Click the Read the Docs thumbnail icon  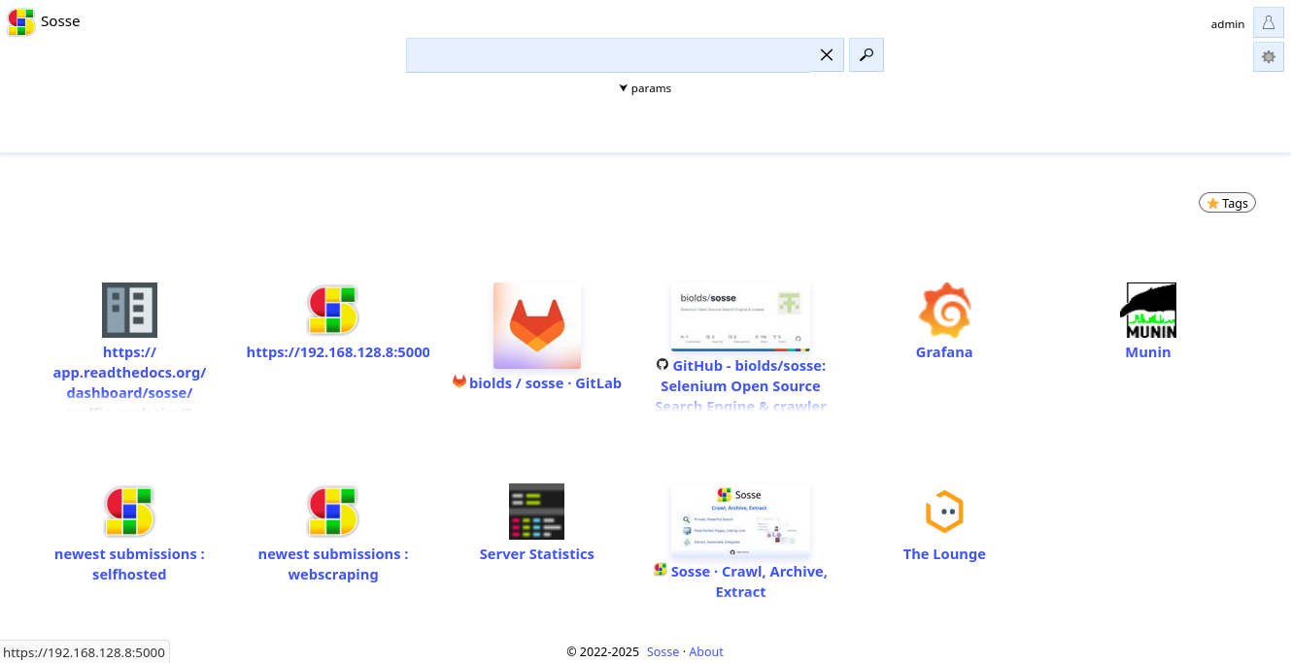point(129,310)
